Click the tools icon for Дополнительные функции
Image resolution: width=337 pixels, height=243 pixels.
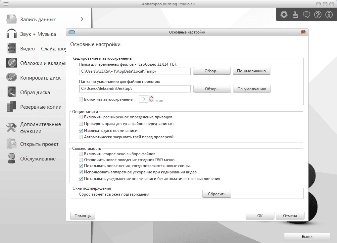click(11, 127)
